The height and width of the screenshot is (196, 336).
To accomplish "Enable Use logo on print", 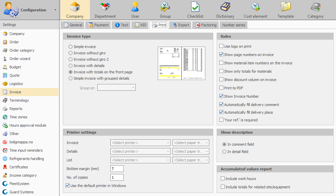I will click(x=221, y=46).
